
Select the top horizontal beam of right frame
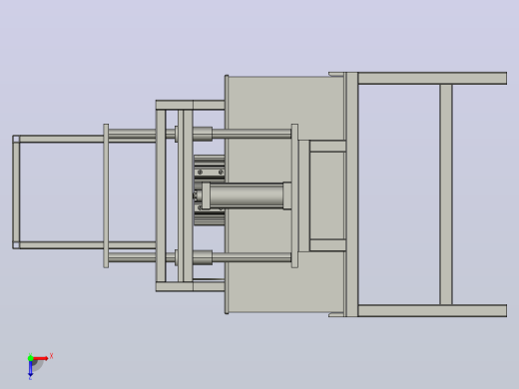(432, 78)
